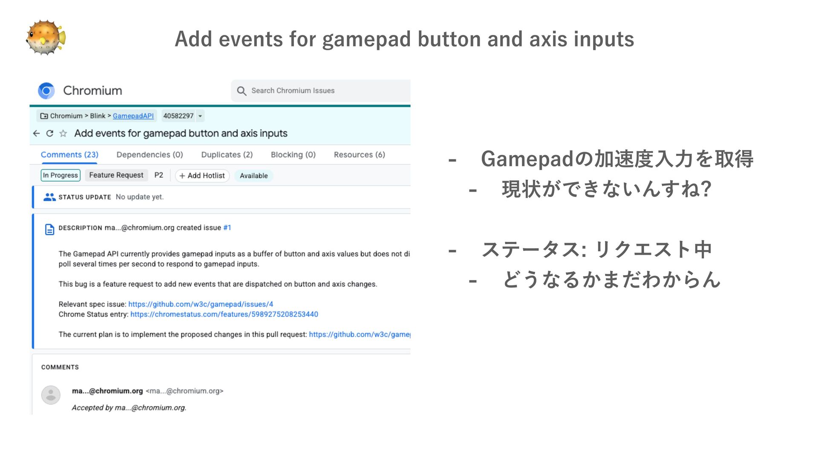Switch to the Dependencies (0) tab

coord(150,155)
